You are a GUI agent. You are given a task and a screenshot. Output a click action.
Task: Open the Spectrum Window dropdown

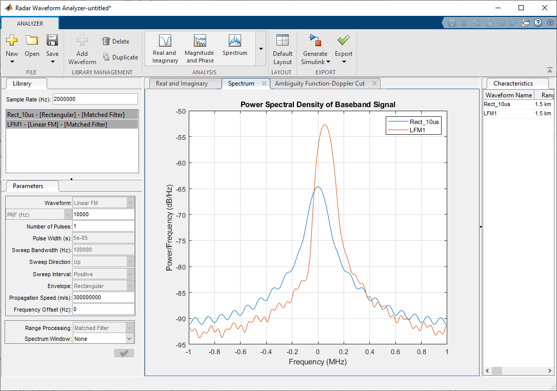(130, 339)
